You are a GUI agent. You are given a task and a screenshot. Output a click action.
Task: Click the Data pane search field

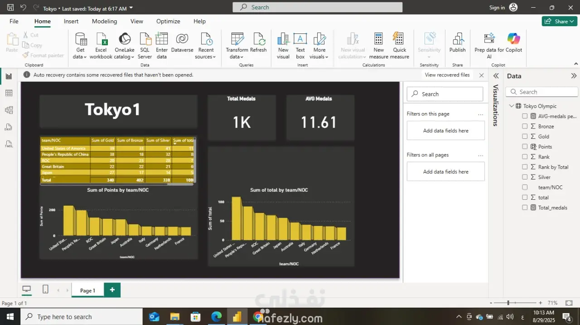[x=541, y=92]
